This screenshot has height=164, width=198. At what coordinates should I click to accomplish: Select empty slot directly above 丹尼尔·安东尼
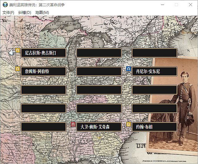point(155,53)
